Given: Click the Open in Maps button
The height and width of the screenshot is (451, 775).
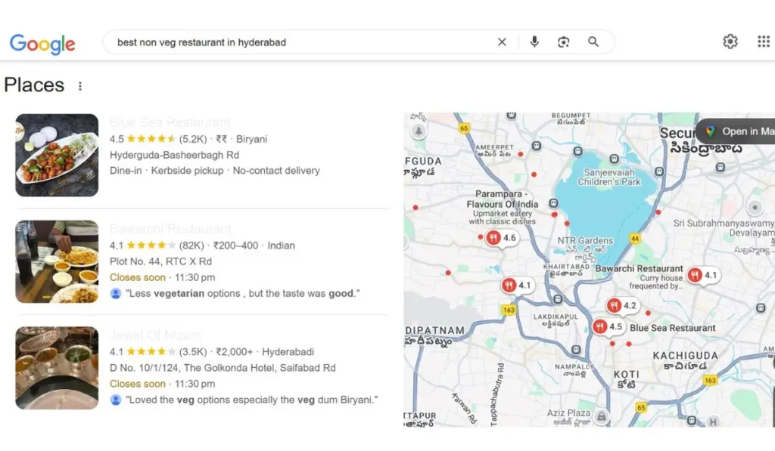Looking at the screenshot, I should (x=736, y=131).
